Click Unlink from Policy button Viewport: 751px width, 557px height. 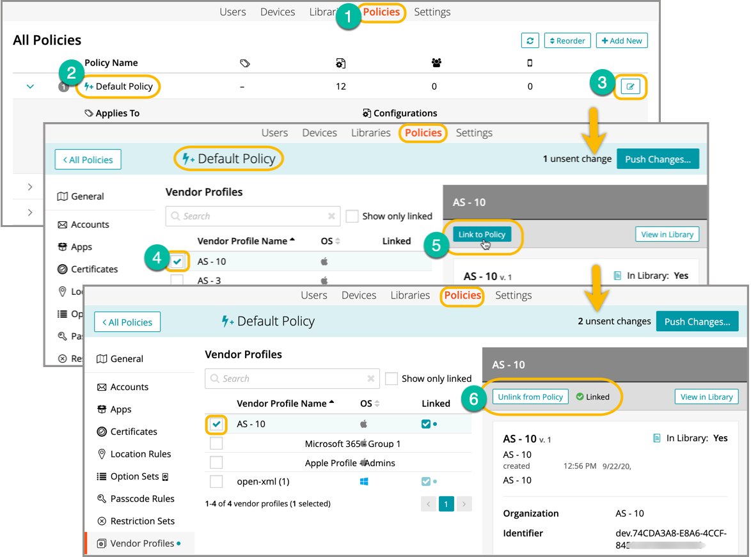tap(530, 397)
